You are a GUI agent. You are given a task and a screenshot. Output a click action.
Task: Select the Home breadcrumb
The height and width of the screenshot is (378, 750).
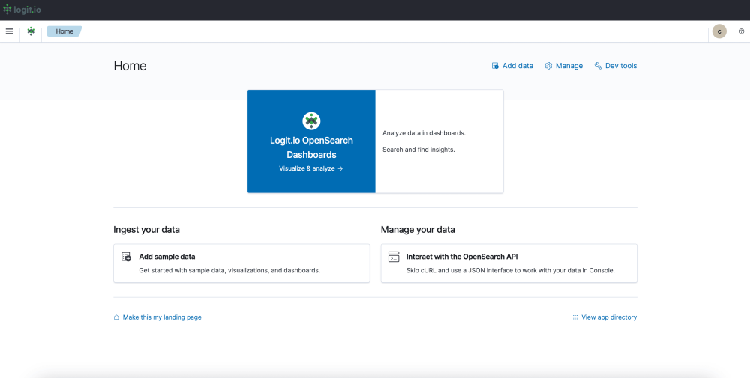[x=64, y=31]
